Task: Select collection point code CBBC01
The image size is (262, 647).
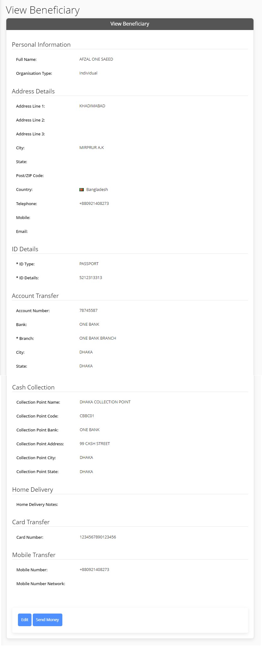Action: pyautogui.click(x=87, y=416)
